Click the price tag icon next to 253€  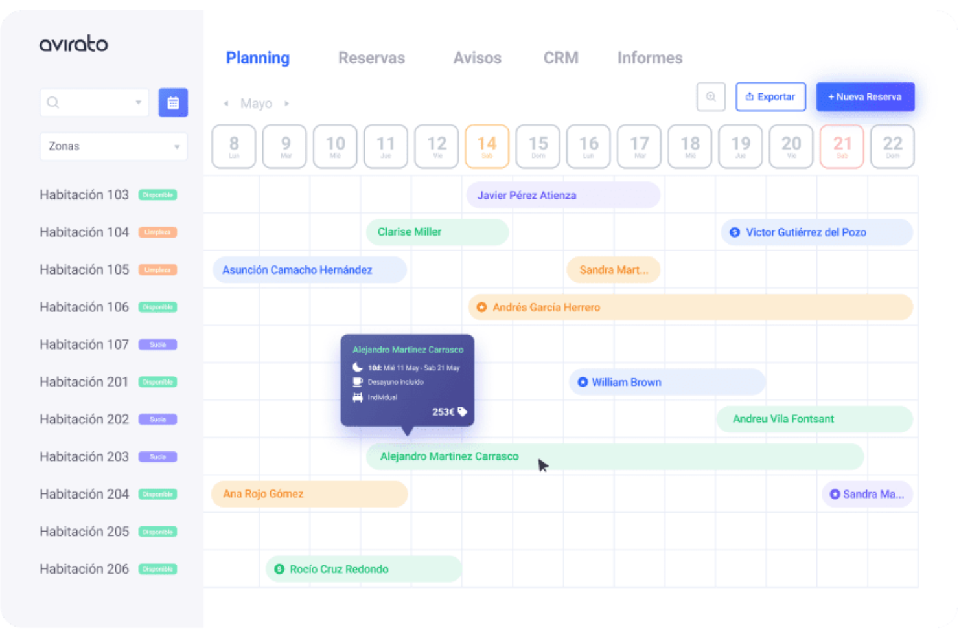point(462,412)
